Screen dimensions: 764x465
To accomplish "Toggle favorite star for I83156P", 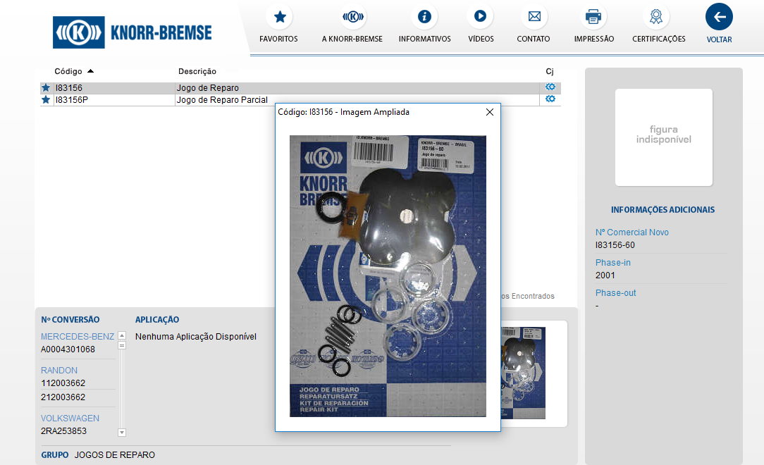I will coord(46,100).
